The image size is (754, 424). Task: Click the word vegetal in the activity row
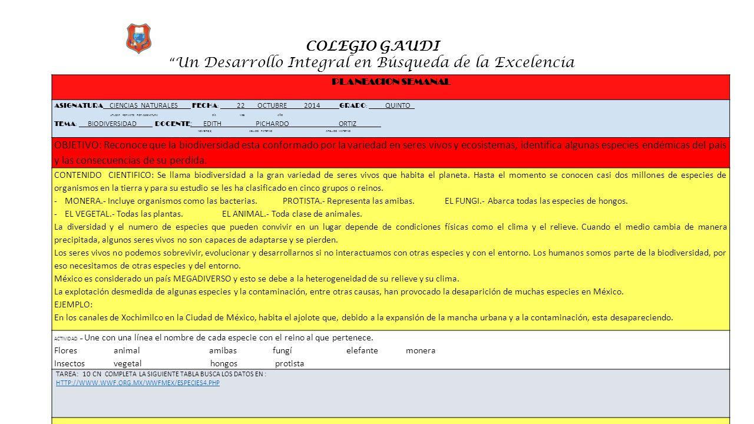(128, 363)
